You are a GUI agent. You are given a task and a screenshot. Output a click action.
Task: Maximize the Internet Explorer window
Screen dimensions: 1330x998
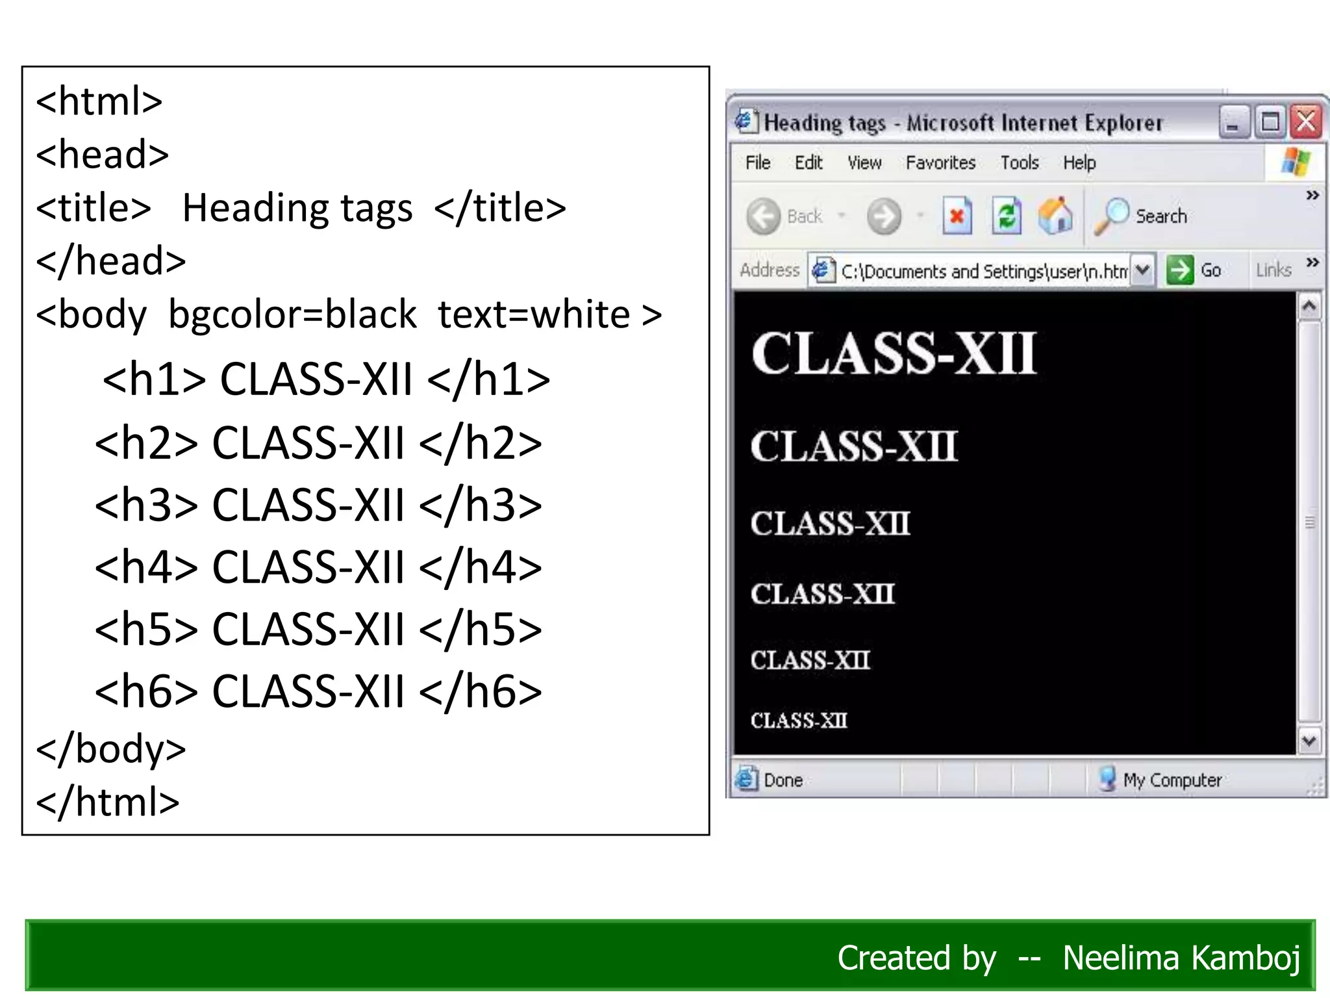click(x=1270, y=122)
